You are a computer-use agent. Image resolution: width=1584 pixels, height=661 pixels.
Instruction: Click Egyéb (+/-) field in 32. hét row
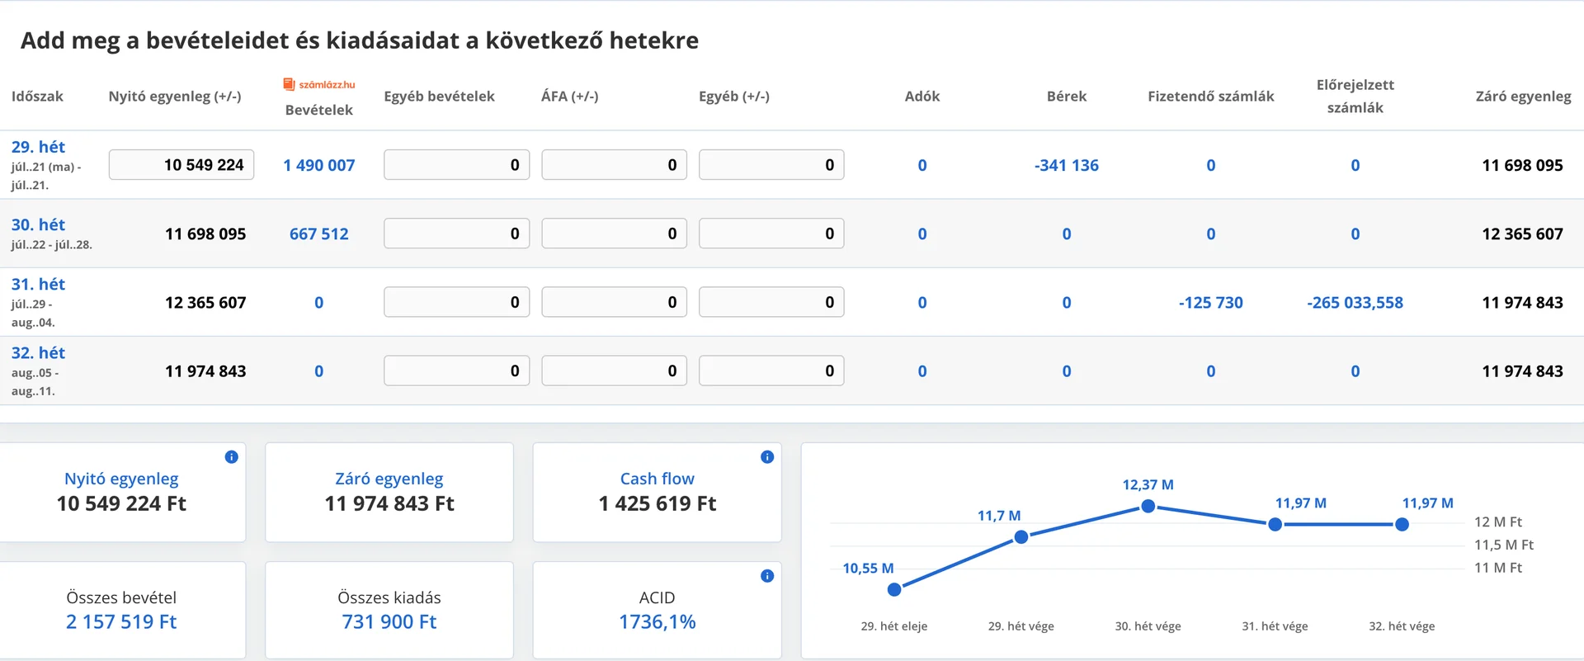coord(771,371)
